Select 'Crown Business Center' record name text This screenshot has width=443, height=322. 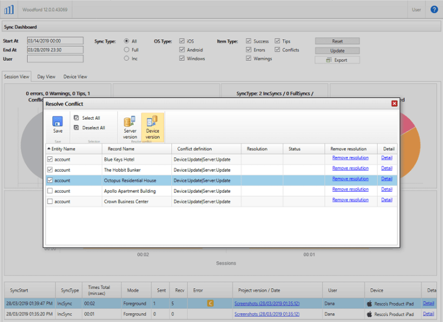tap(126, 202)
